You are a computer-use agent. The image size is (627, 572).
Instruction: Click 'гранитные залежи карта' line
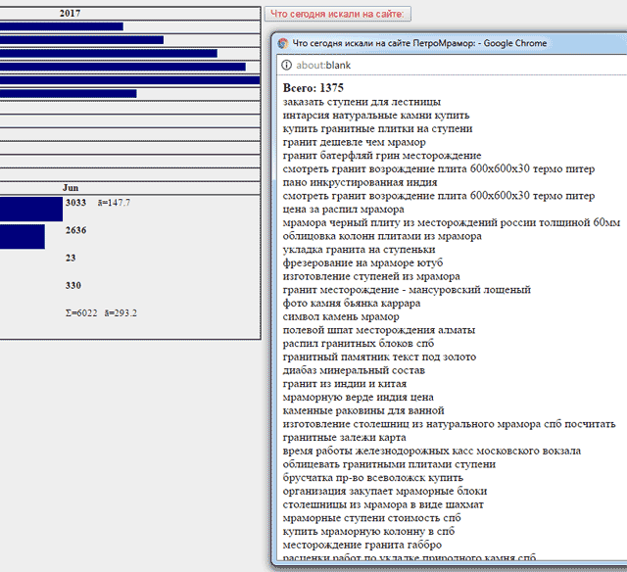[x=344, y=437]
